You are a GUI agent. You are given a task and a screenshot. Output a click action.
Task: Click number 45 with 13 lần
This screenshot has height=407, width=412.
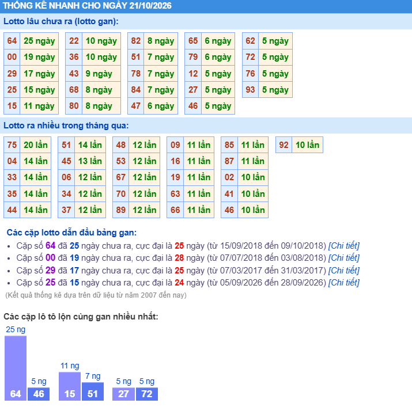tap(66, 161)
